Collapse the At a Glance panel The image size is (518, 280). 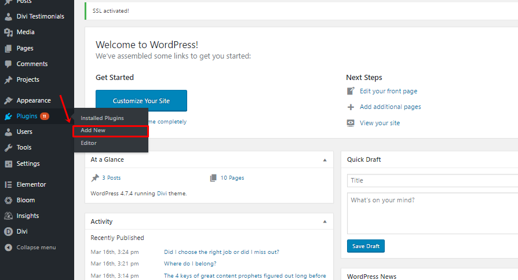click(x=324, y=159)
